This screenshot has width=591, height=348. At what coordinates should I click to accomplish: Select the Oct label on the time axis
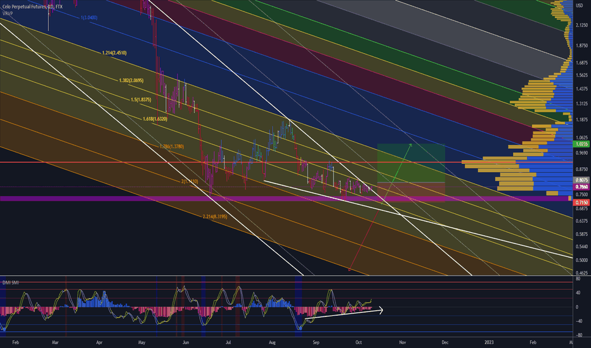click(359, 342)
